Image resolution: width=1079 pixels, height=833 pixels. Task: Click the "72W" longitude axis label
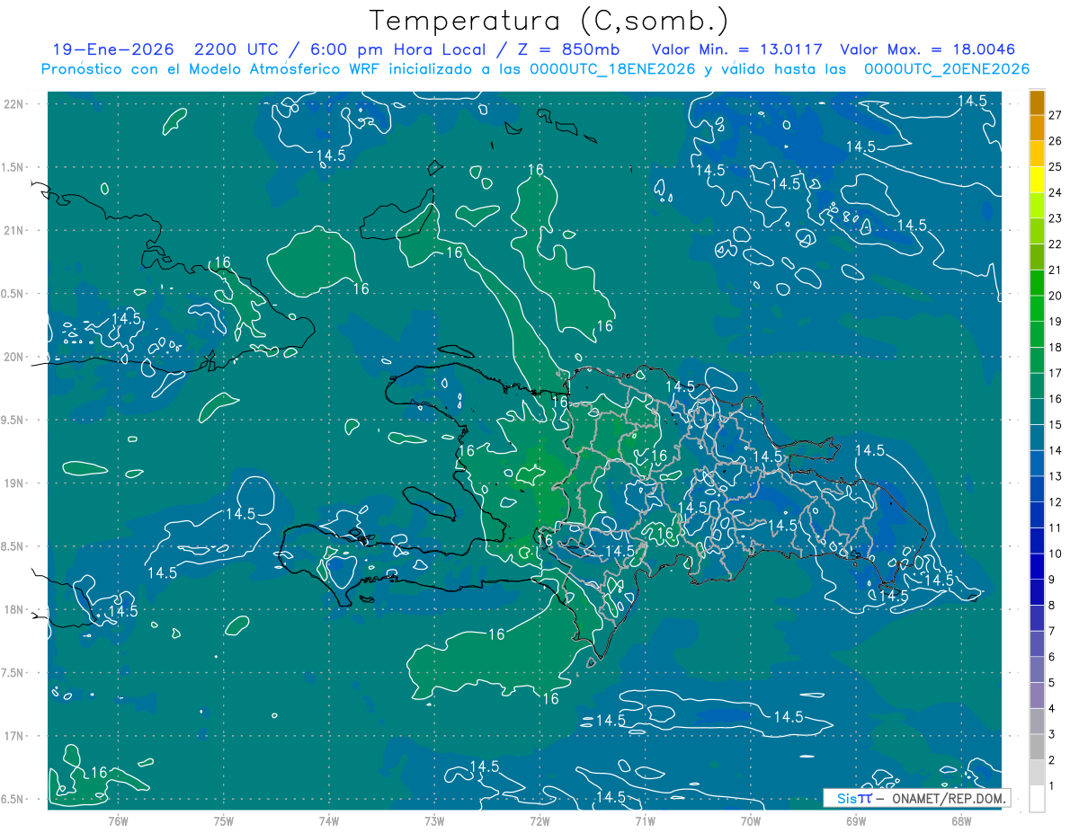point(539,820)
